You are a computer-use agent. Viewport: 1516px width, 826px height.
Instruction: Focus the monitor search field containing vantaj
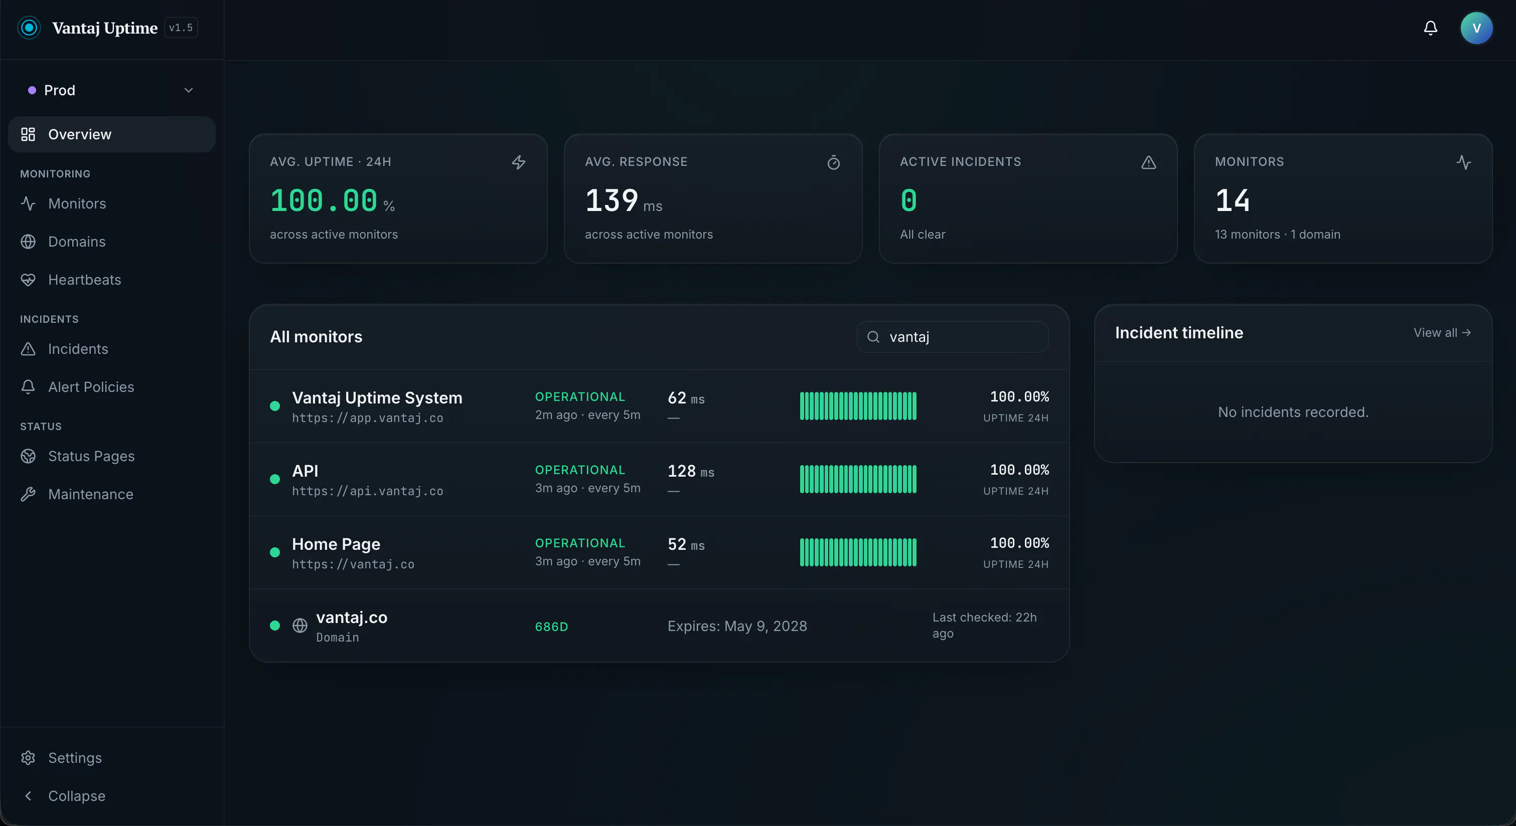click(952, 337)
